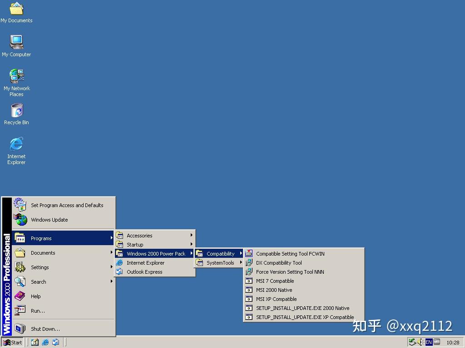Expand the Programs submenu arrow

(x=112, y=237)
